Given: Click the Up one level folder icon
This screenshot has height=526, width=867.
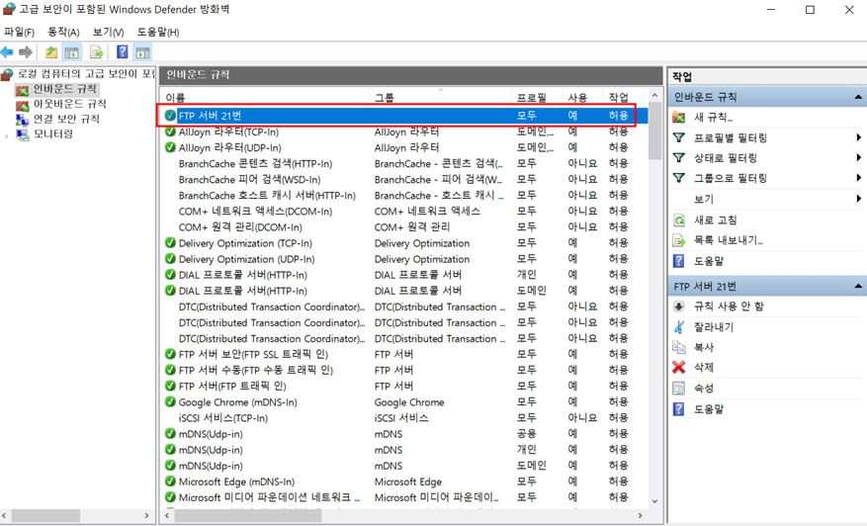Looking at the screenshot, I should tap(51, 52).
